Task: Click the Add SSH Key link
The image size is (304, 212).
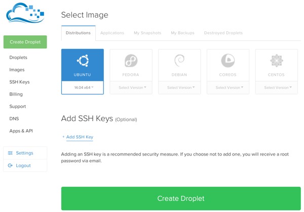Action: 80,137
